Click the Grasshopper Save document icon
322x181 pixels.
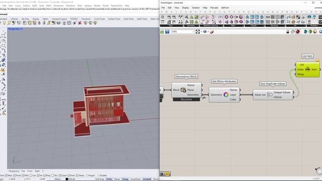pyautogui.click(x=167, y=32)
